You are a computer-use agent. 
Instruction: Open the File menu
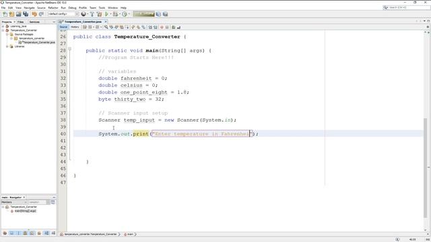[x=3, y=7]
